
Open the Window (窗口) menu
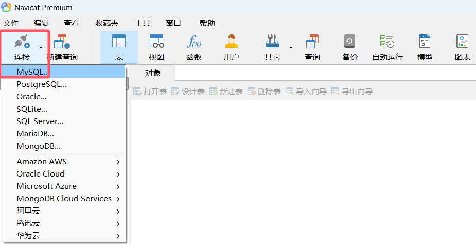(x=173, y=23)
